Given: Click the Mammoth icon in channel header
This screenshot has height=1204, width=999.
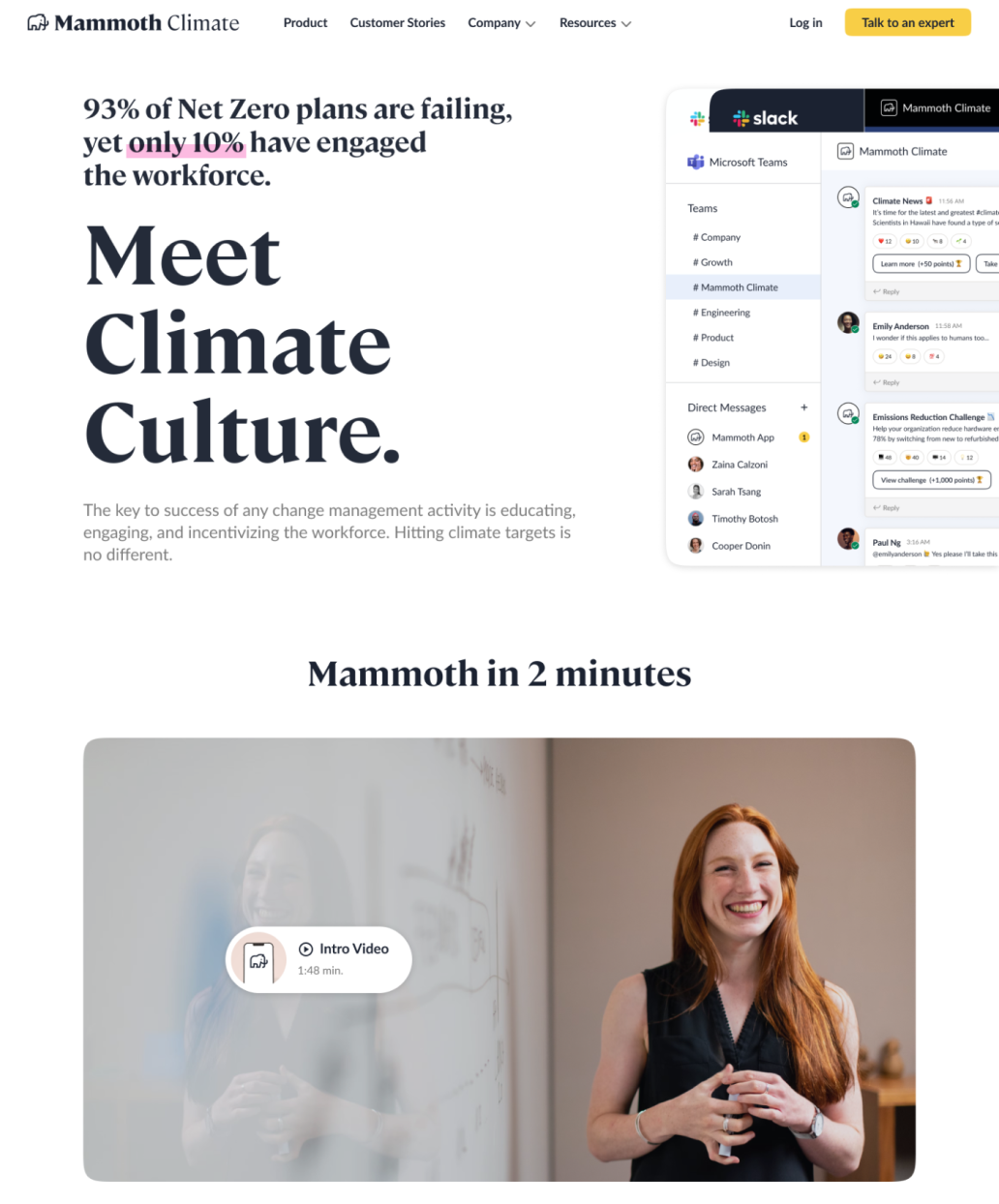Looking at the screenshot, I should 845,151.
